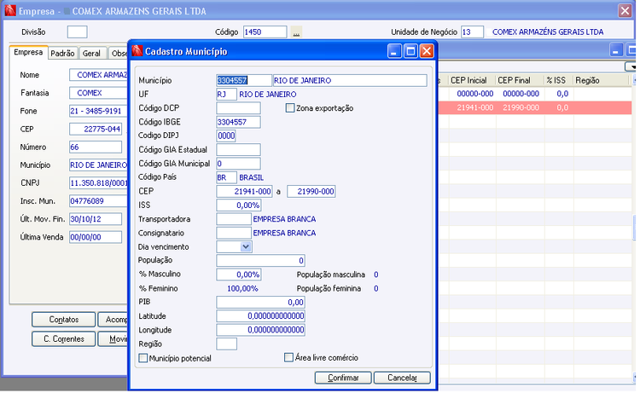Toggle Zona exportação checkbox
The image size is (640, 393).
point(290,108)
